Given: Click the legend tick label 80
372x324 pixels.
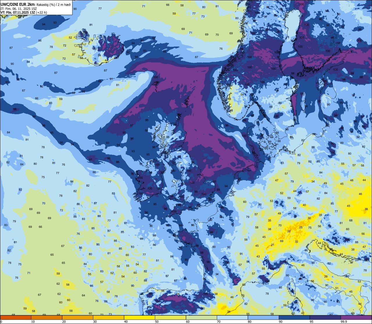Looking at the screenshot, I should (x=250, y=322).
